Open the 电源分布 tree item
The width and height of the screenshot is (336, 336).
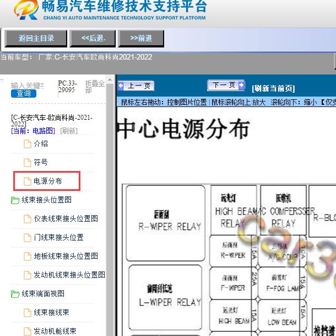(x=47, y=181)
